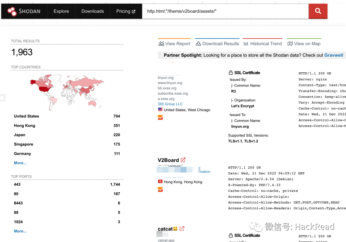Click the Historical Trend bar icon

click(246, 44)
